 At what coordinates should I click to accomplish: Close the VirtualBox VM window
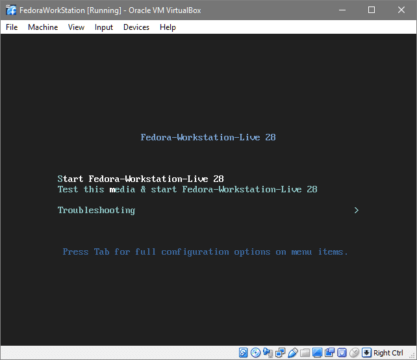coord(401,10)
